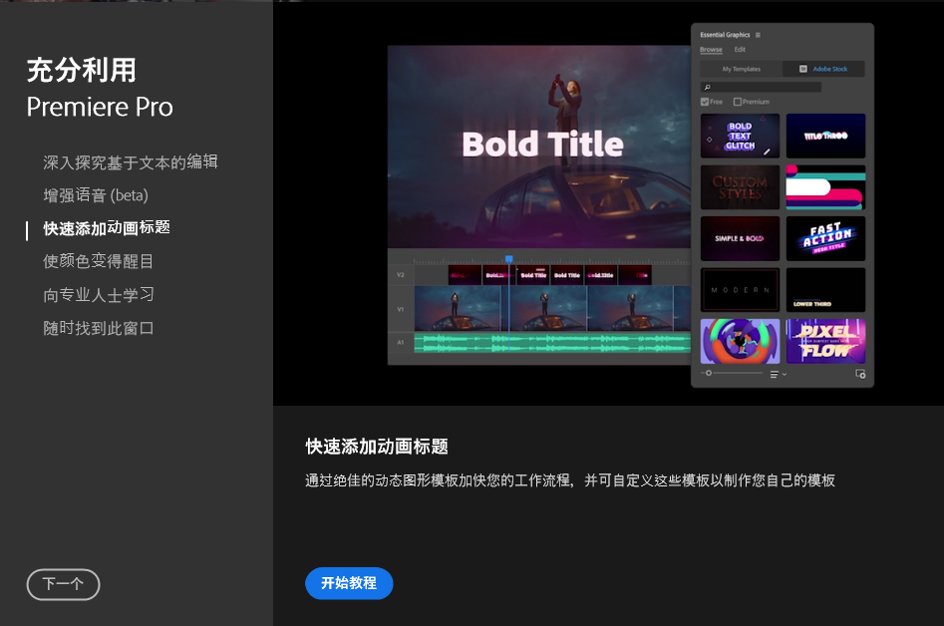Go to the 向专业人士学习 topic
Screen dimensions: 944x626
click(98, 295)
